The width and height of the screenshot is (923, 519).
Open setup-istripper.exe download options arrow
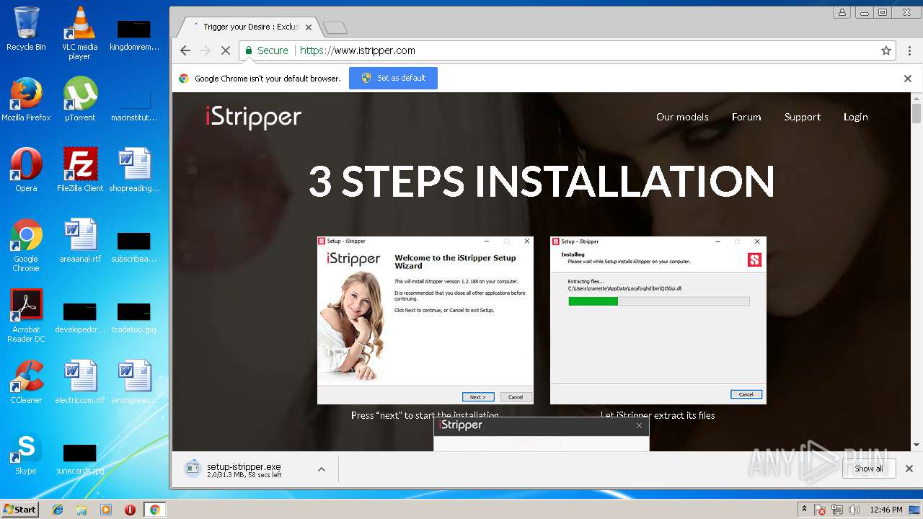pyautogui.click(x=322, y=469)
